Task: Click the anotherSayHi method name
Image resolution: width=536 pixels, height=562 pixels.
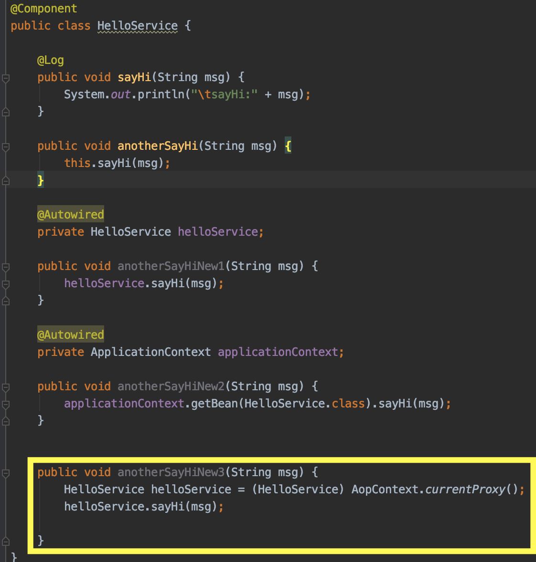Action: coord(158,146)
